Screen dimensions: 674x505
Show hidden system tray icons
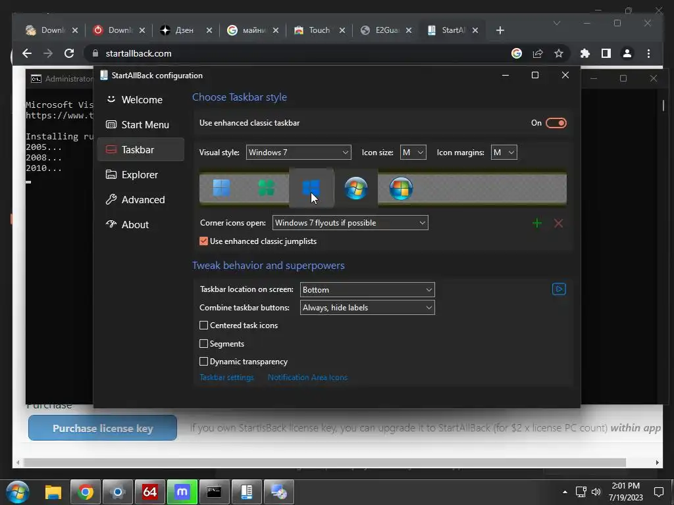point(565,492)
